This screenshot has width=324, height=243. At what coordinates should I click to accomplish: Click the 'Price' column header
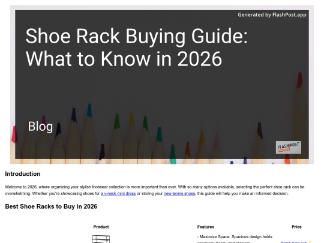pyautogui.click(x=296, y=227)
